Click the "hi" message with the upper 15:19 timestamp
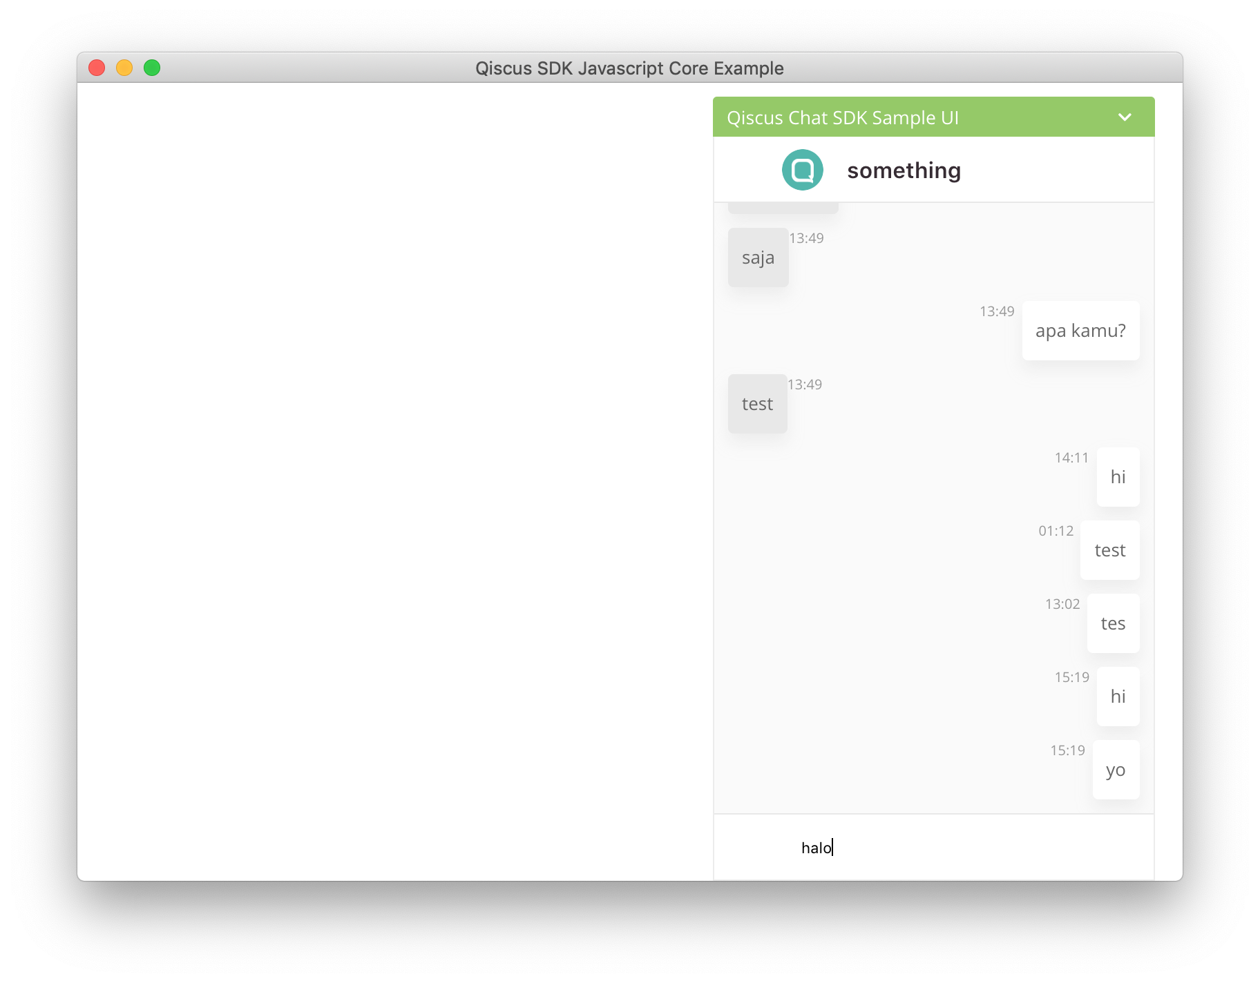The image size is (1260, 983). [x=1118, y=697]
